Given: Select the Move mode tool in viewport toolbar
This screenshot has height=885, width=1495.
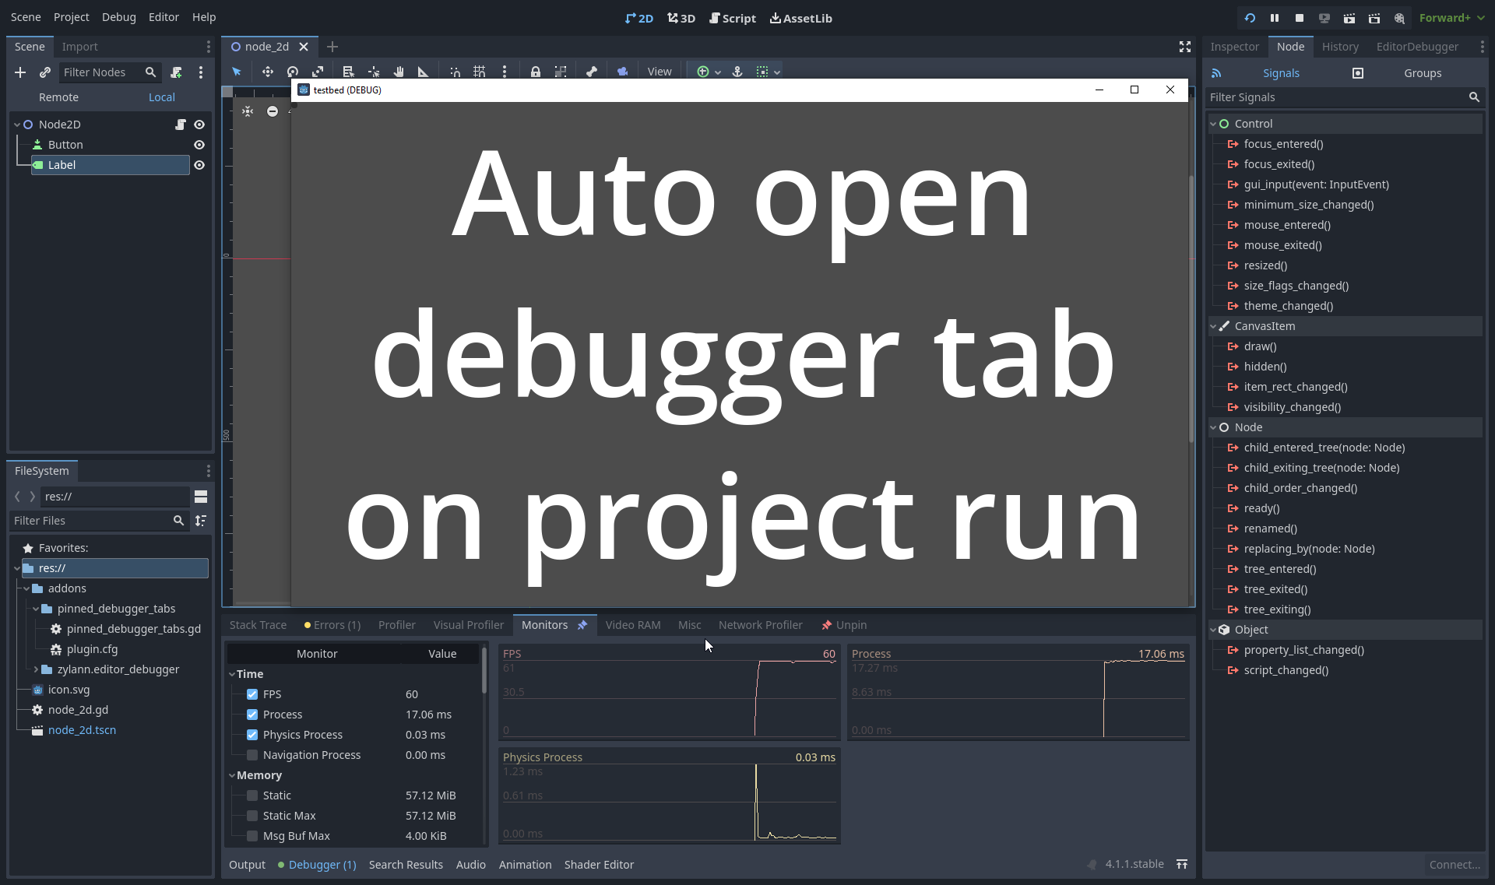Looking at the screenshot, I should click(x=267, y=72).
